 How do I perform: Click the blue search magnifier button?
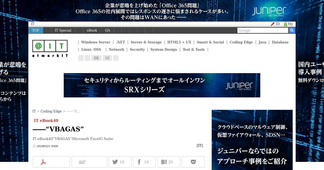point(292,30)
